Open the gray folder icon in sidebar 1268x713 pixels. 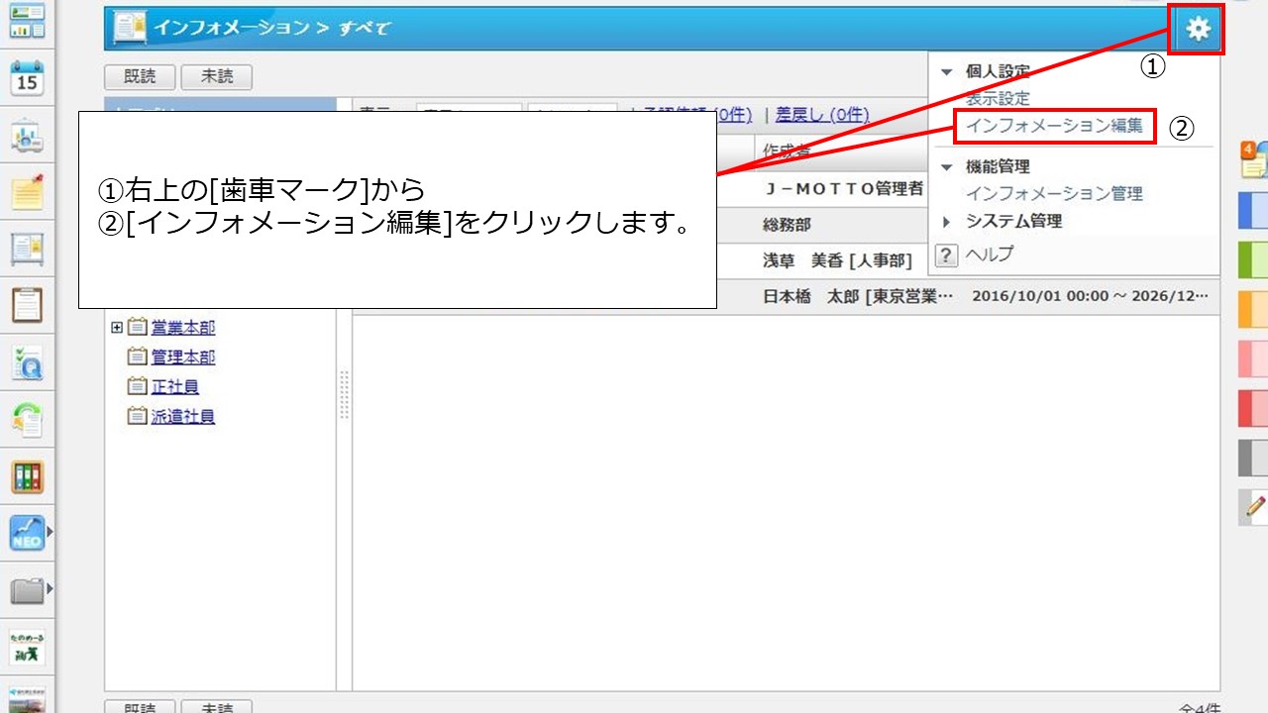(27, 592)
